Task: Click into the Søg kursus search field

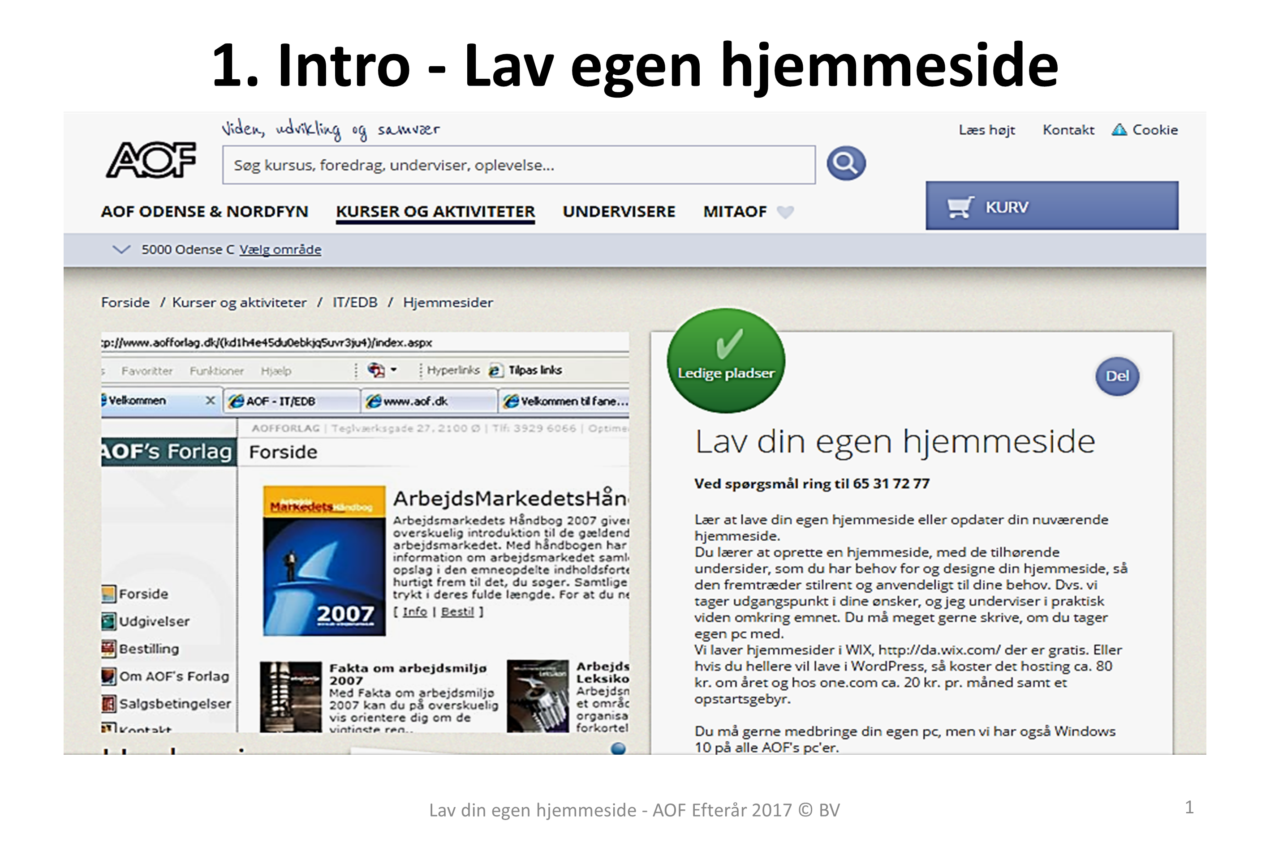Action: point(519,165)
